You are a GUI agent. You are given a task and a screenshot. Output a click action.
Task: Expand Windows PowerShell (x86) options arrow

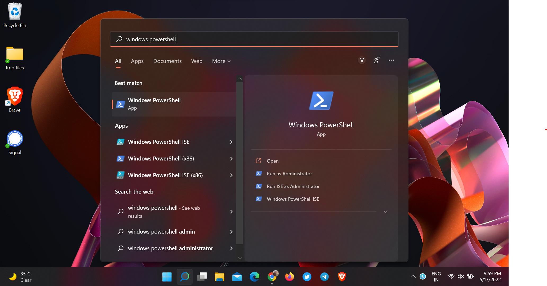231,159
